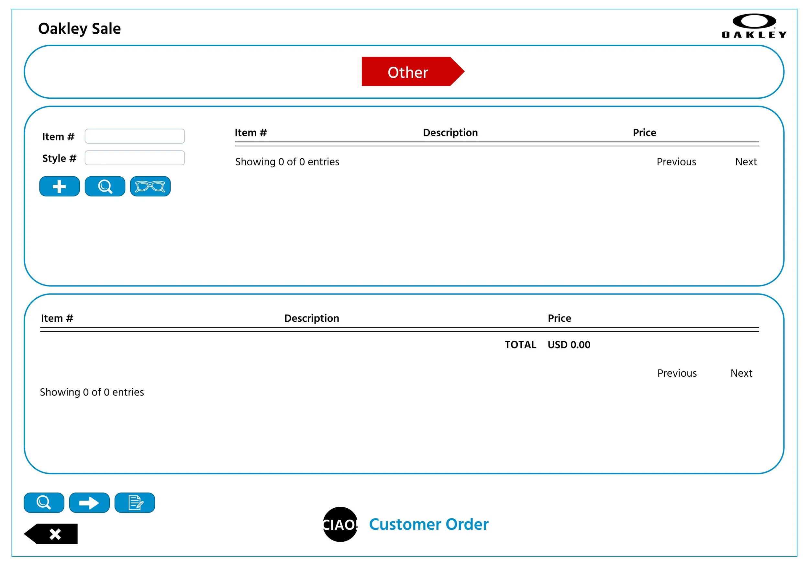Click the Customer Order link text
Image resolution: width=809 pixels, height=565 pixels.
pyautogui.click(x=428, y=524)
